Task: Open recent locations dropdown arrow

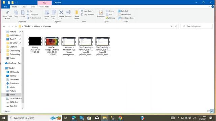Action: pos(12,26)
